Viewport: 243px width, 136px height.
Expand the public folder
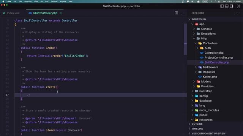192,115
